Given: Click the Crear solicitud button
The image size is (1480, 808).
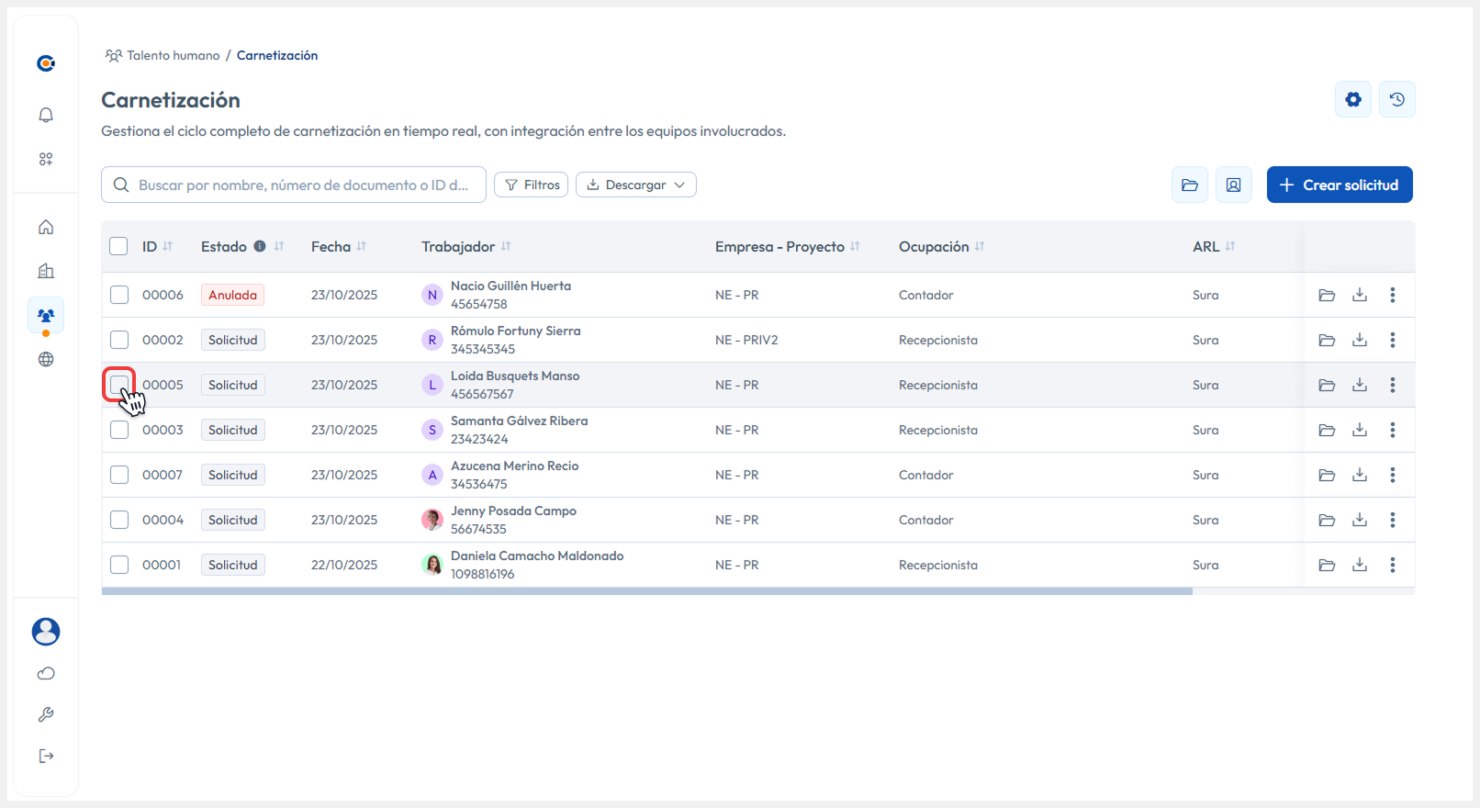Looking at the screenshot, I should 1339,185.
